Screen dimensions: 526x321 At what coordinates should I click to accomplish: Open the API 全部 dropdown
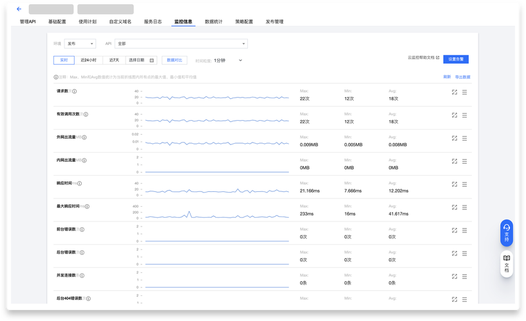(x=181, y=44)
